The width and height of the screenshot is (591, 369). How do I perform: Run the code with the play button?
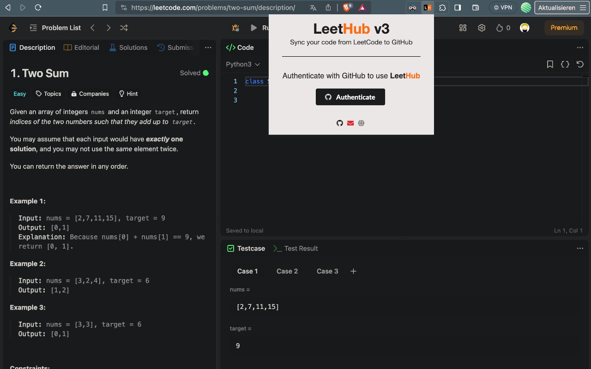click(x=253, y=28)
